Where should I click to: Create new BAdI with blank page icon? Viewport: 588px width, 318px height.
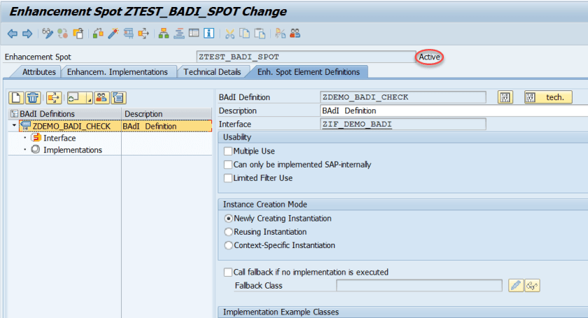16,98
